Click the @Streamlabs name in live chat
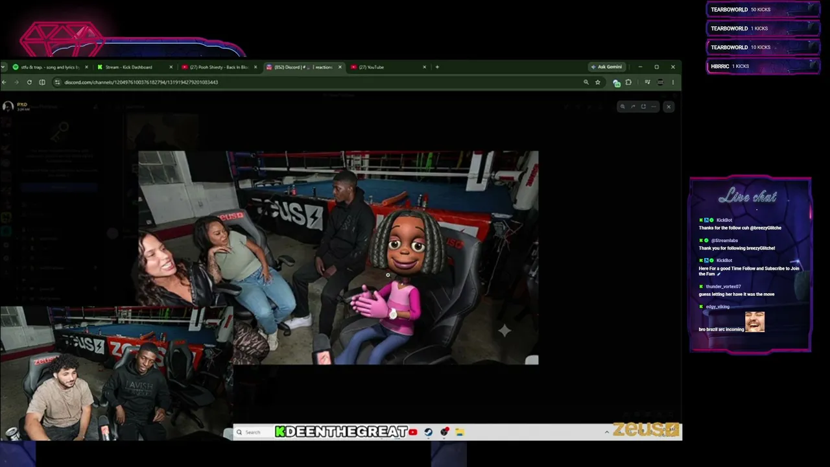The width and height of the screenshot is (830, 467). [x=724, y=241]
